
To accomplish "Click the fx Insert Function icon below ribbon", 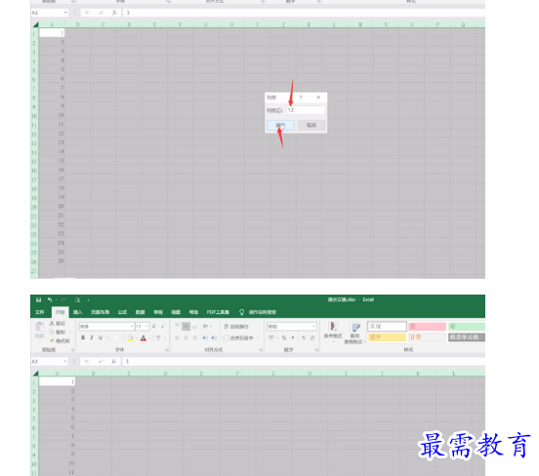I will pos(114,361).
